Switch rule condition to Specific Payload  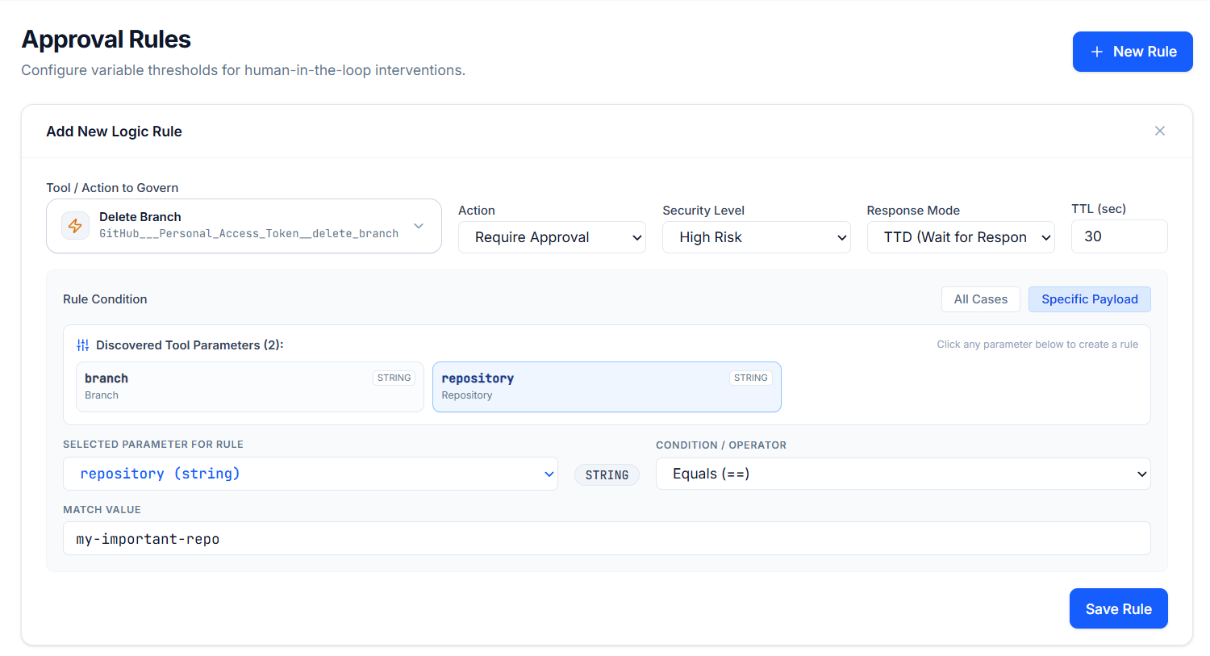click(1089, 299)
